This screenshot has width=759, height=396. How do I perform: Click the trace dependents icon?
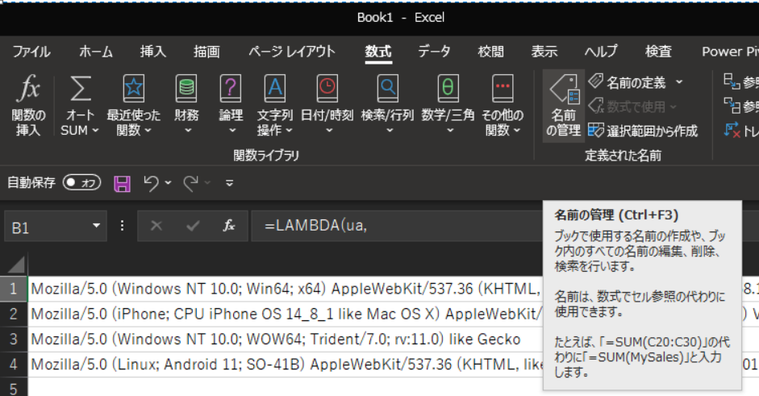(x=732, y=106)
